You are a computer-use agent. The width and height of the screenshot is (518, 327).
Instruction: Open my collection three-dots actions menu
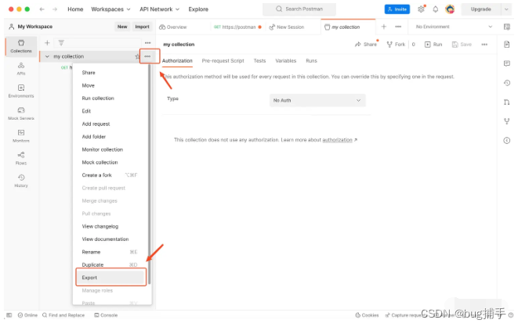click(147, 56)
